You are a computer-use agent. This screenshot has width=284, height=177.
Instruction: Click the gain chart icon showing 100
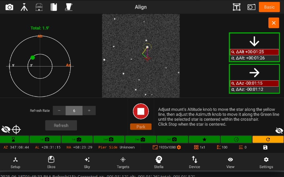219,147
